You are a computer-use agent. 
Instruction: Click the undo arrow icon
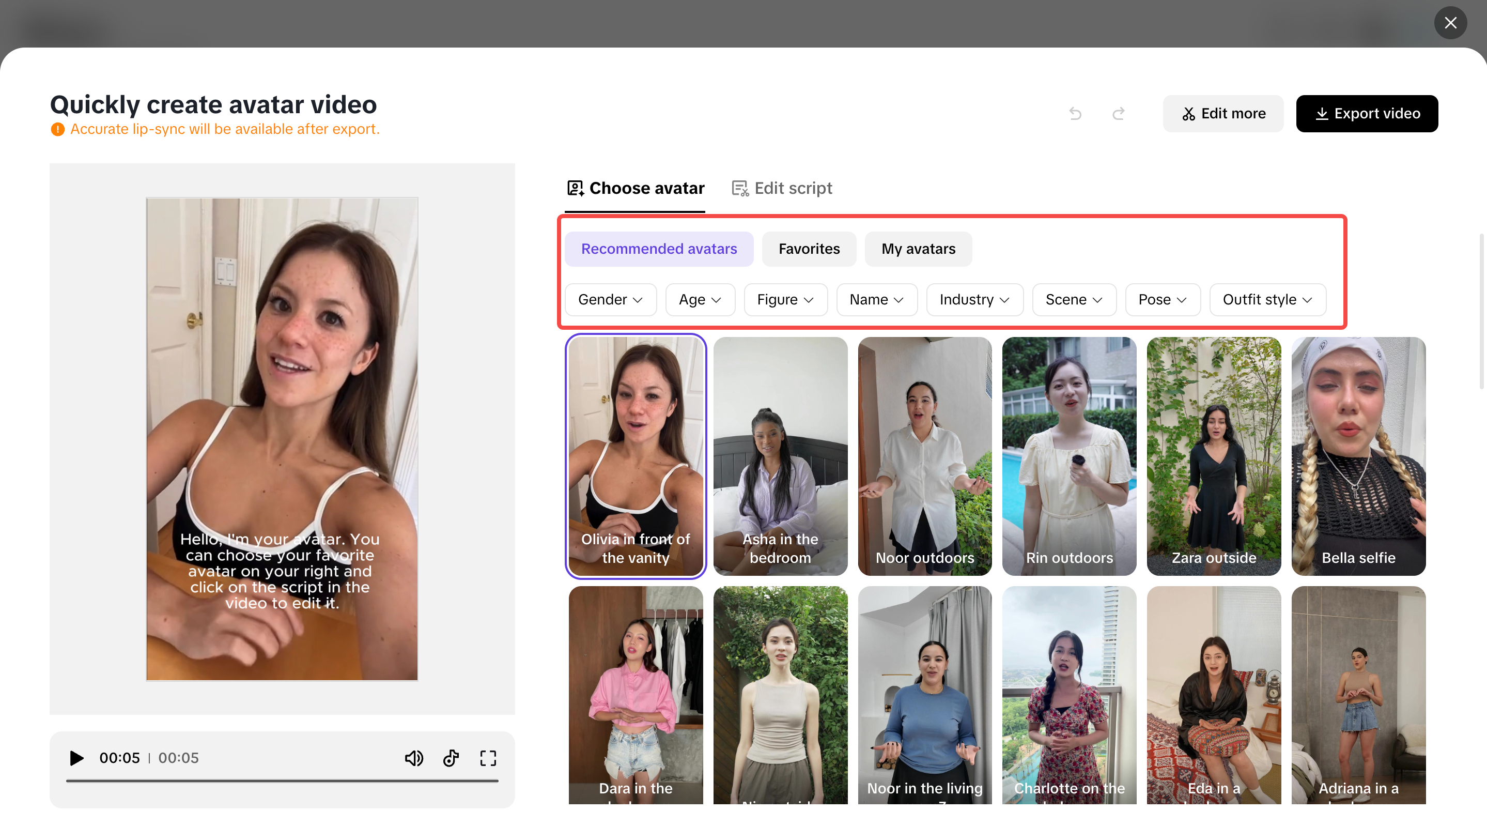point(1075,114)
